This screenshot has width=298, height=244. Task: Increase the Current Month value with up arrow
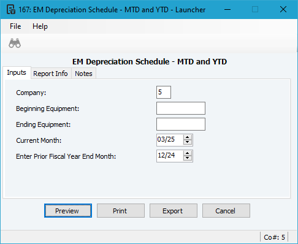pyautogui.click(x=188, y=137)
